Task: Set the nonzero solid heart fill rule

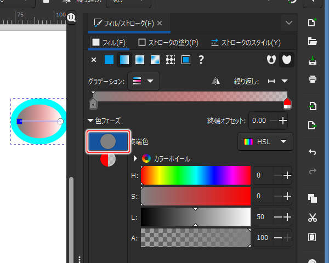Action: pyautogui.click(x=287, y=60)
